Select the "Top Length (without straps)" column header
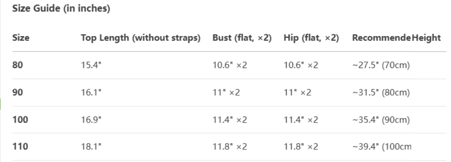This screenshot has width=451, height=162. pyautogui.click(x=140, y=38)
